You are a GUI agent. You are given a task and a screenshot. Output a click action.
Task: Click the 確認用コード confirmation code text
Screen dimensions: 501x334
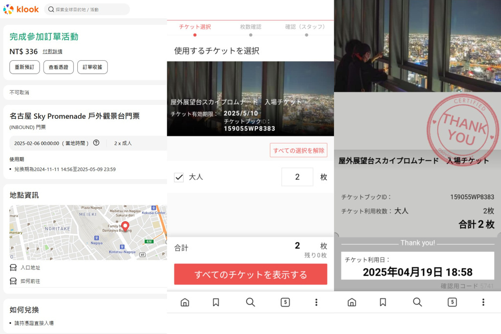click(467, 286)
